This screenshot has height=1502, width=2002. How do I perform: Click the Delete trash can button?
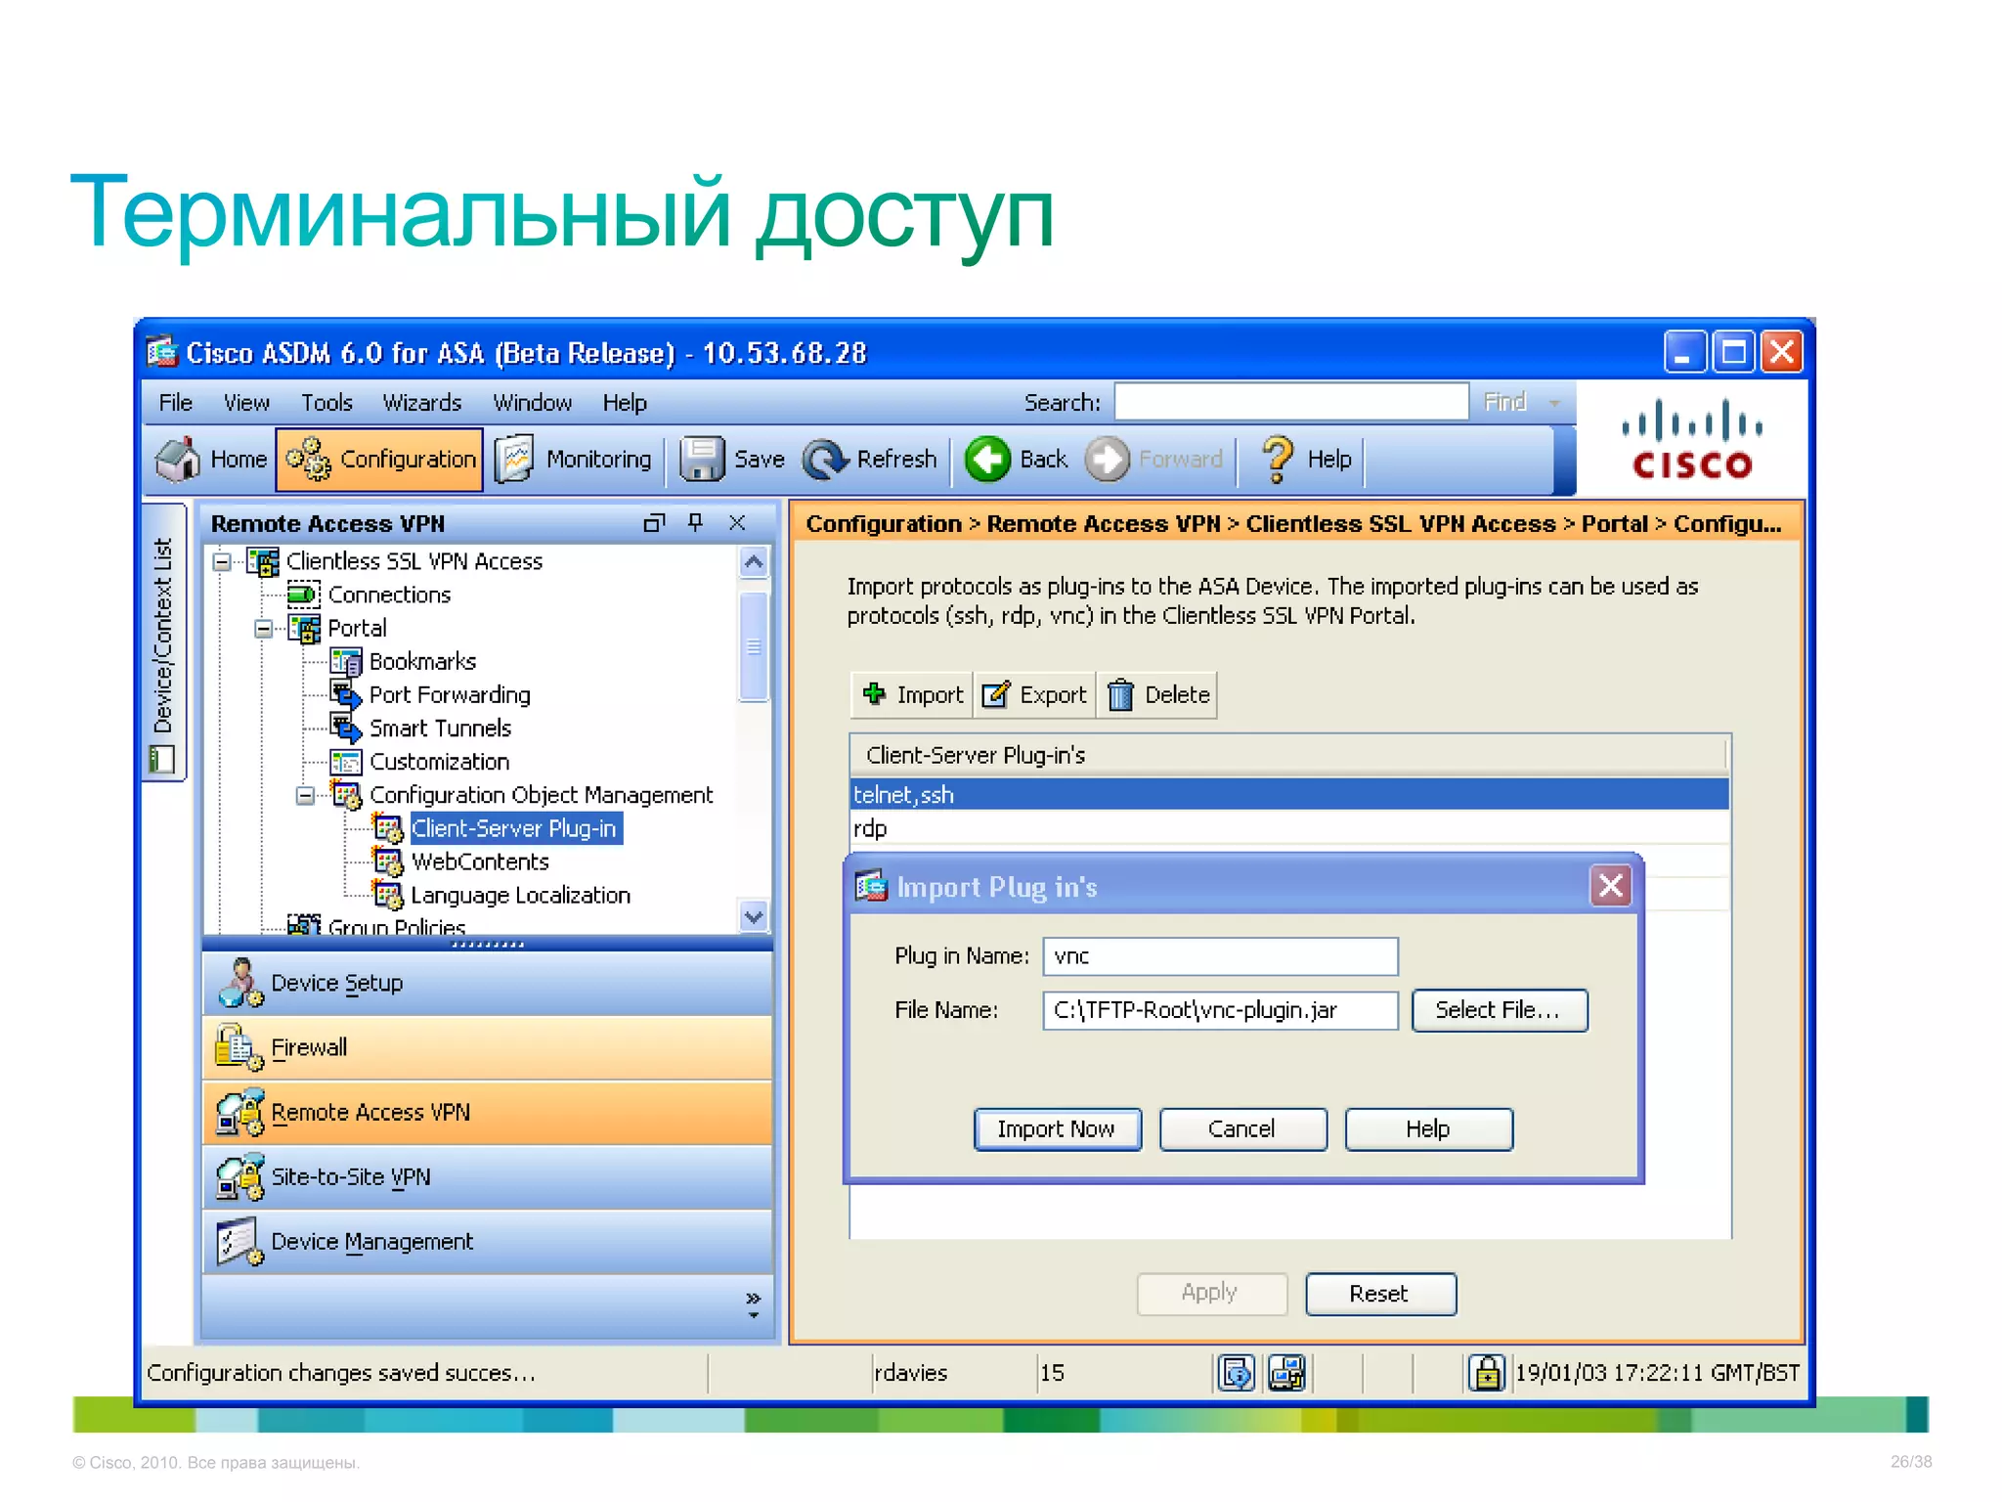coord(1157,695)
